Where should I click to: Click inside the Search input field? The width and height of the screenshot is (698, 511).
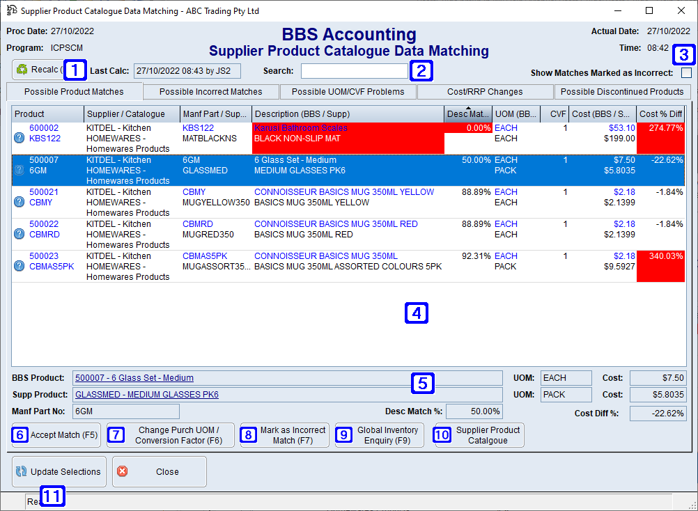[x=354, y=70]
